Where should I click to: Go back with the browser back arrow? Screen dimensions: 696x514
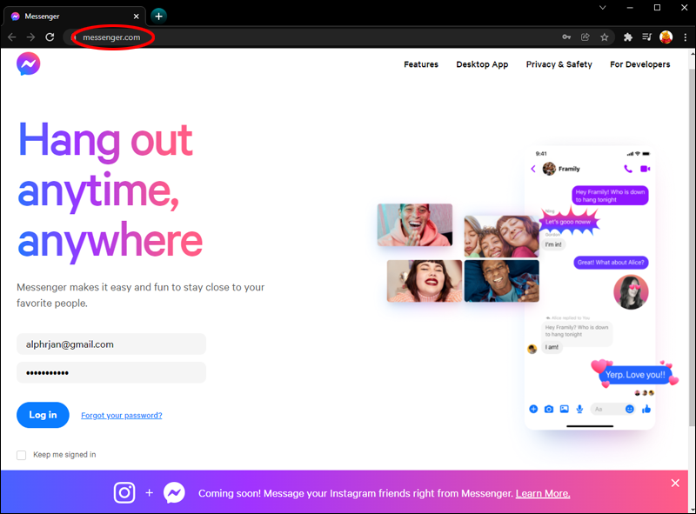pyautogui.click(x=12, y=37)
